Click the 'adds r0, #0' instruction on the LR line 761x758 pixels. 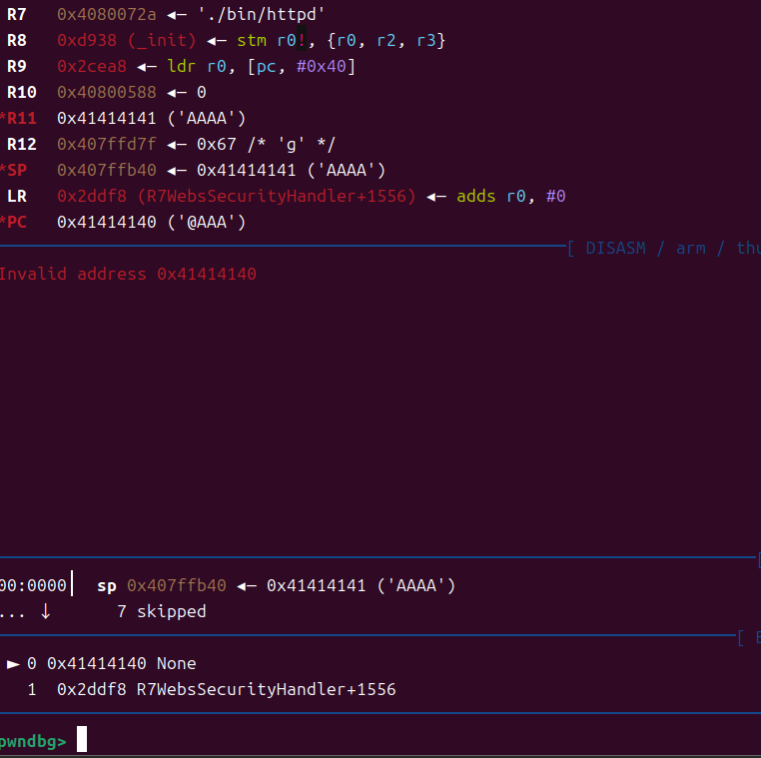tap(510, 196)
